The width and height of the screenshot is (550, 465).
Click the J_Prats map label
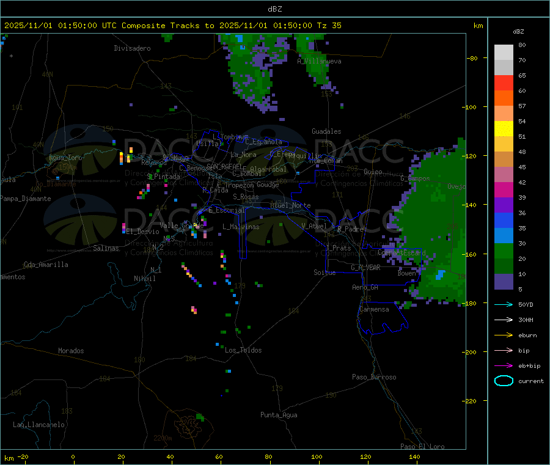click(339, 248)
